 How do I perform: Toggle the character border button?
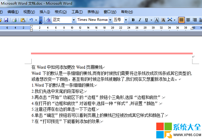pyautogui.click(x=157, y=20)
